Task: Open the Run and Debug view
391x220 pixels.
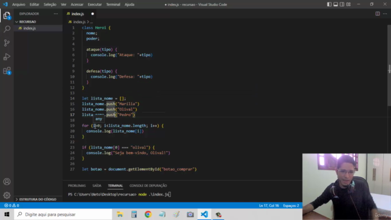Action: (7, 57)
